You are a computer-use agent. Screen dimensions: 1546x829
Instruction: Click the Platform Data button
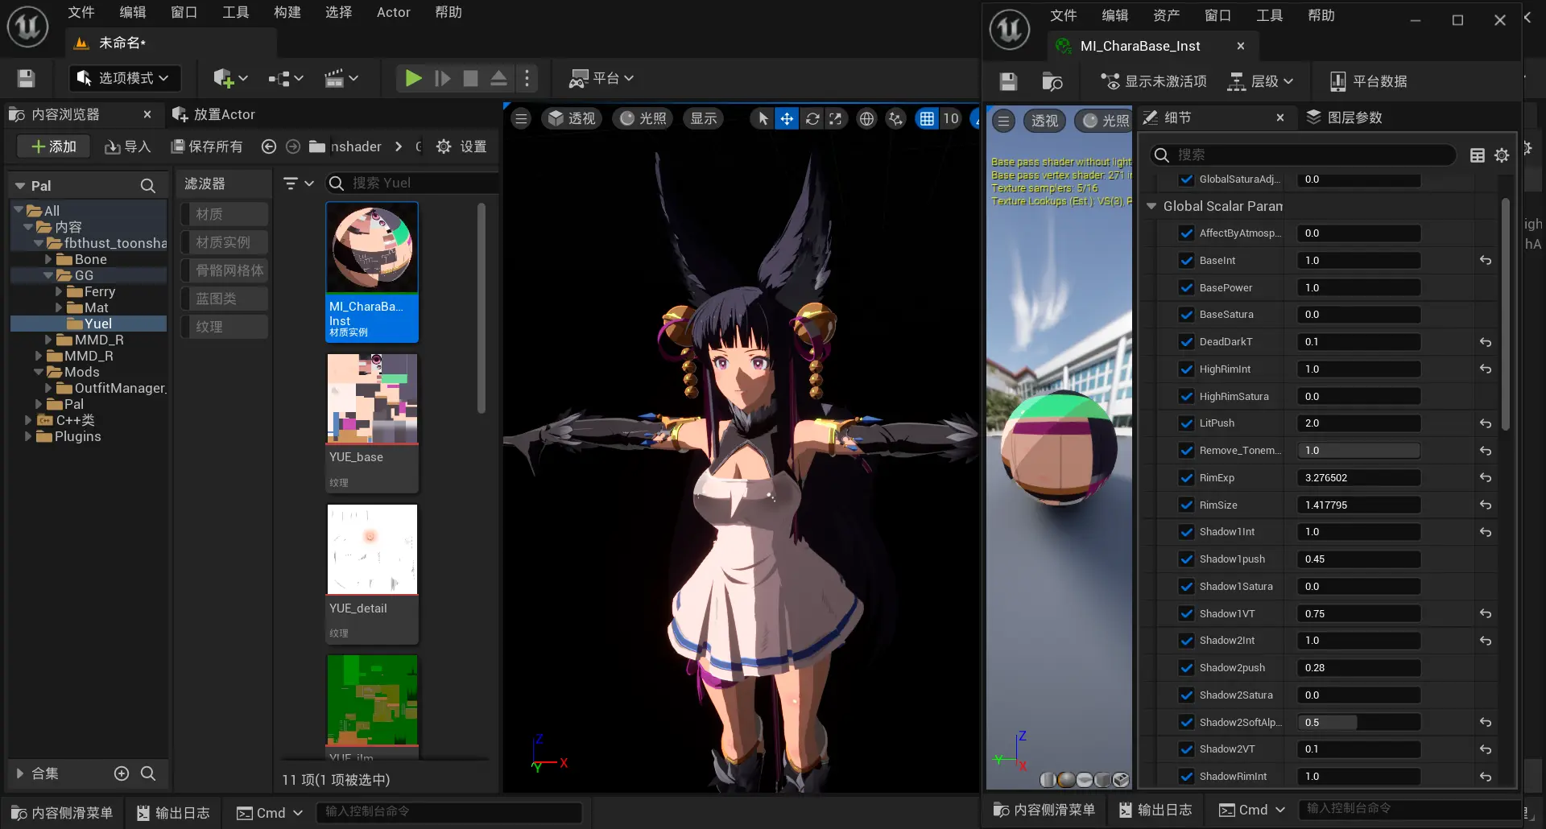1368,81
